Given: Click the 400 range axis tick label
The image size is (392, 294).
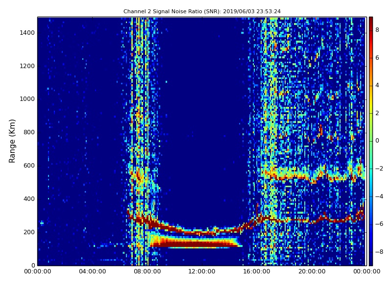Looking at the screenshot, I should (29, 199).
